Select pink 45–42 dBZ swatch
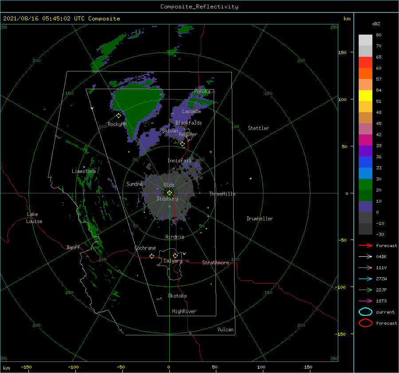The height and width of the screenshot is (373, 399). coord(365,129)
